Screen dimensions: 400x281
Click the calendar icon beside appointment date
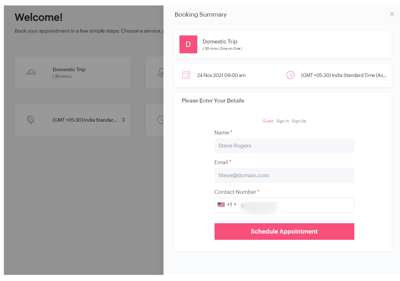[x=186, y=75]
